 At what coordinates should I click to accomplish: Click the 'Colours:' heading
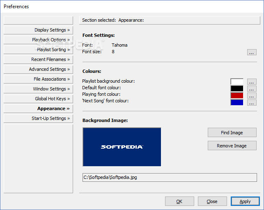92,71
